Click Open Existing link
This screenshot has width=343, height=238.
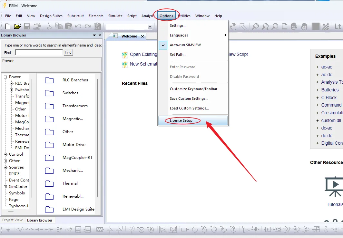(x=143, y=54)
